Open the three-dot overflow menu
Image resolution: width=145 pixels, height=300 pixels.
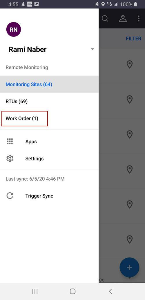[139, 19]
